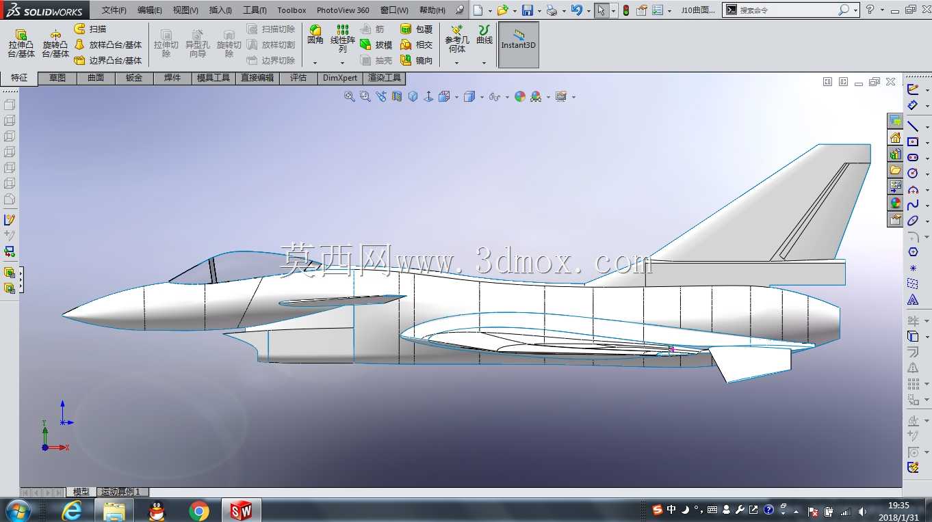
Task: Open the New document dropdown arrow
Action: pos(490,11)
